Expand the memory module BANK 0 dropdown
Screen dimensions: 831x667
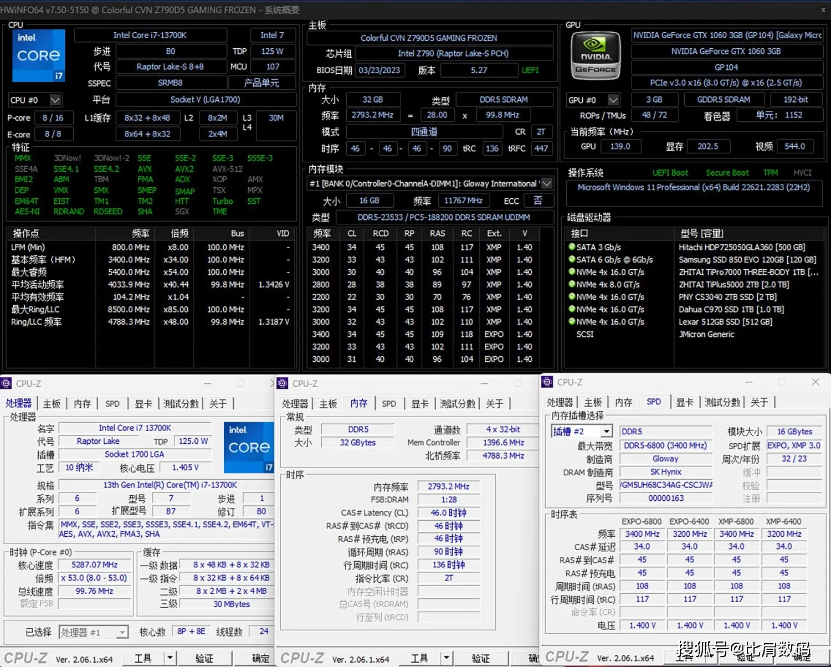click(547, 183)
